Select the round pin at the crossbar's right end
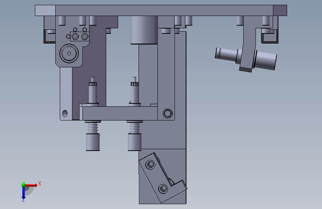The image size is (322, 209). point(168,113)
